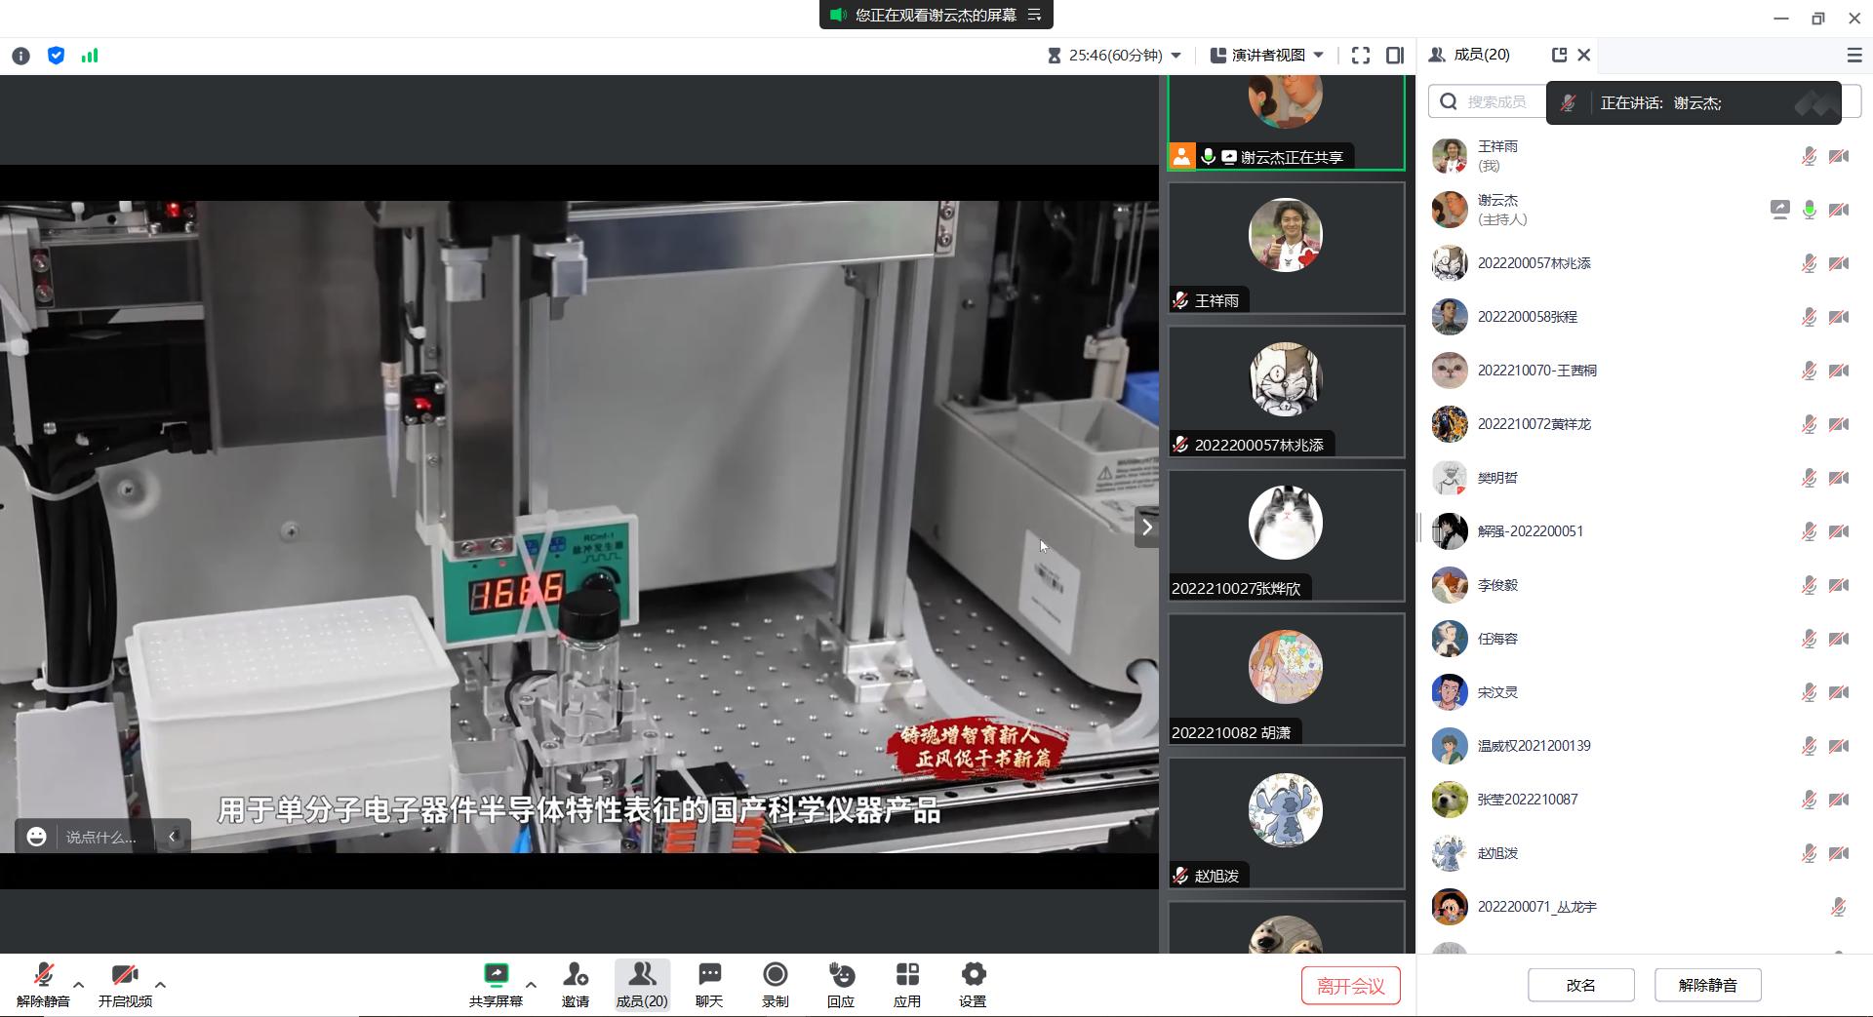Open the Apps (应用) icon
1873x1017 pixels.
906,984
